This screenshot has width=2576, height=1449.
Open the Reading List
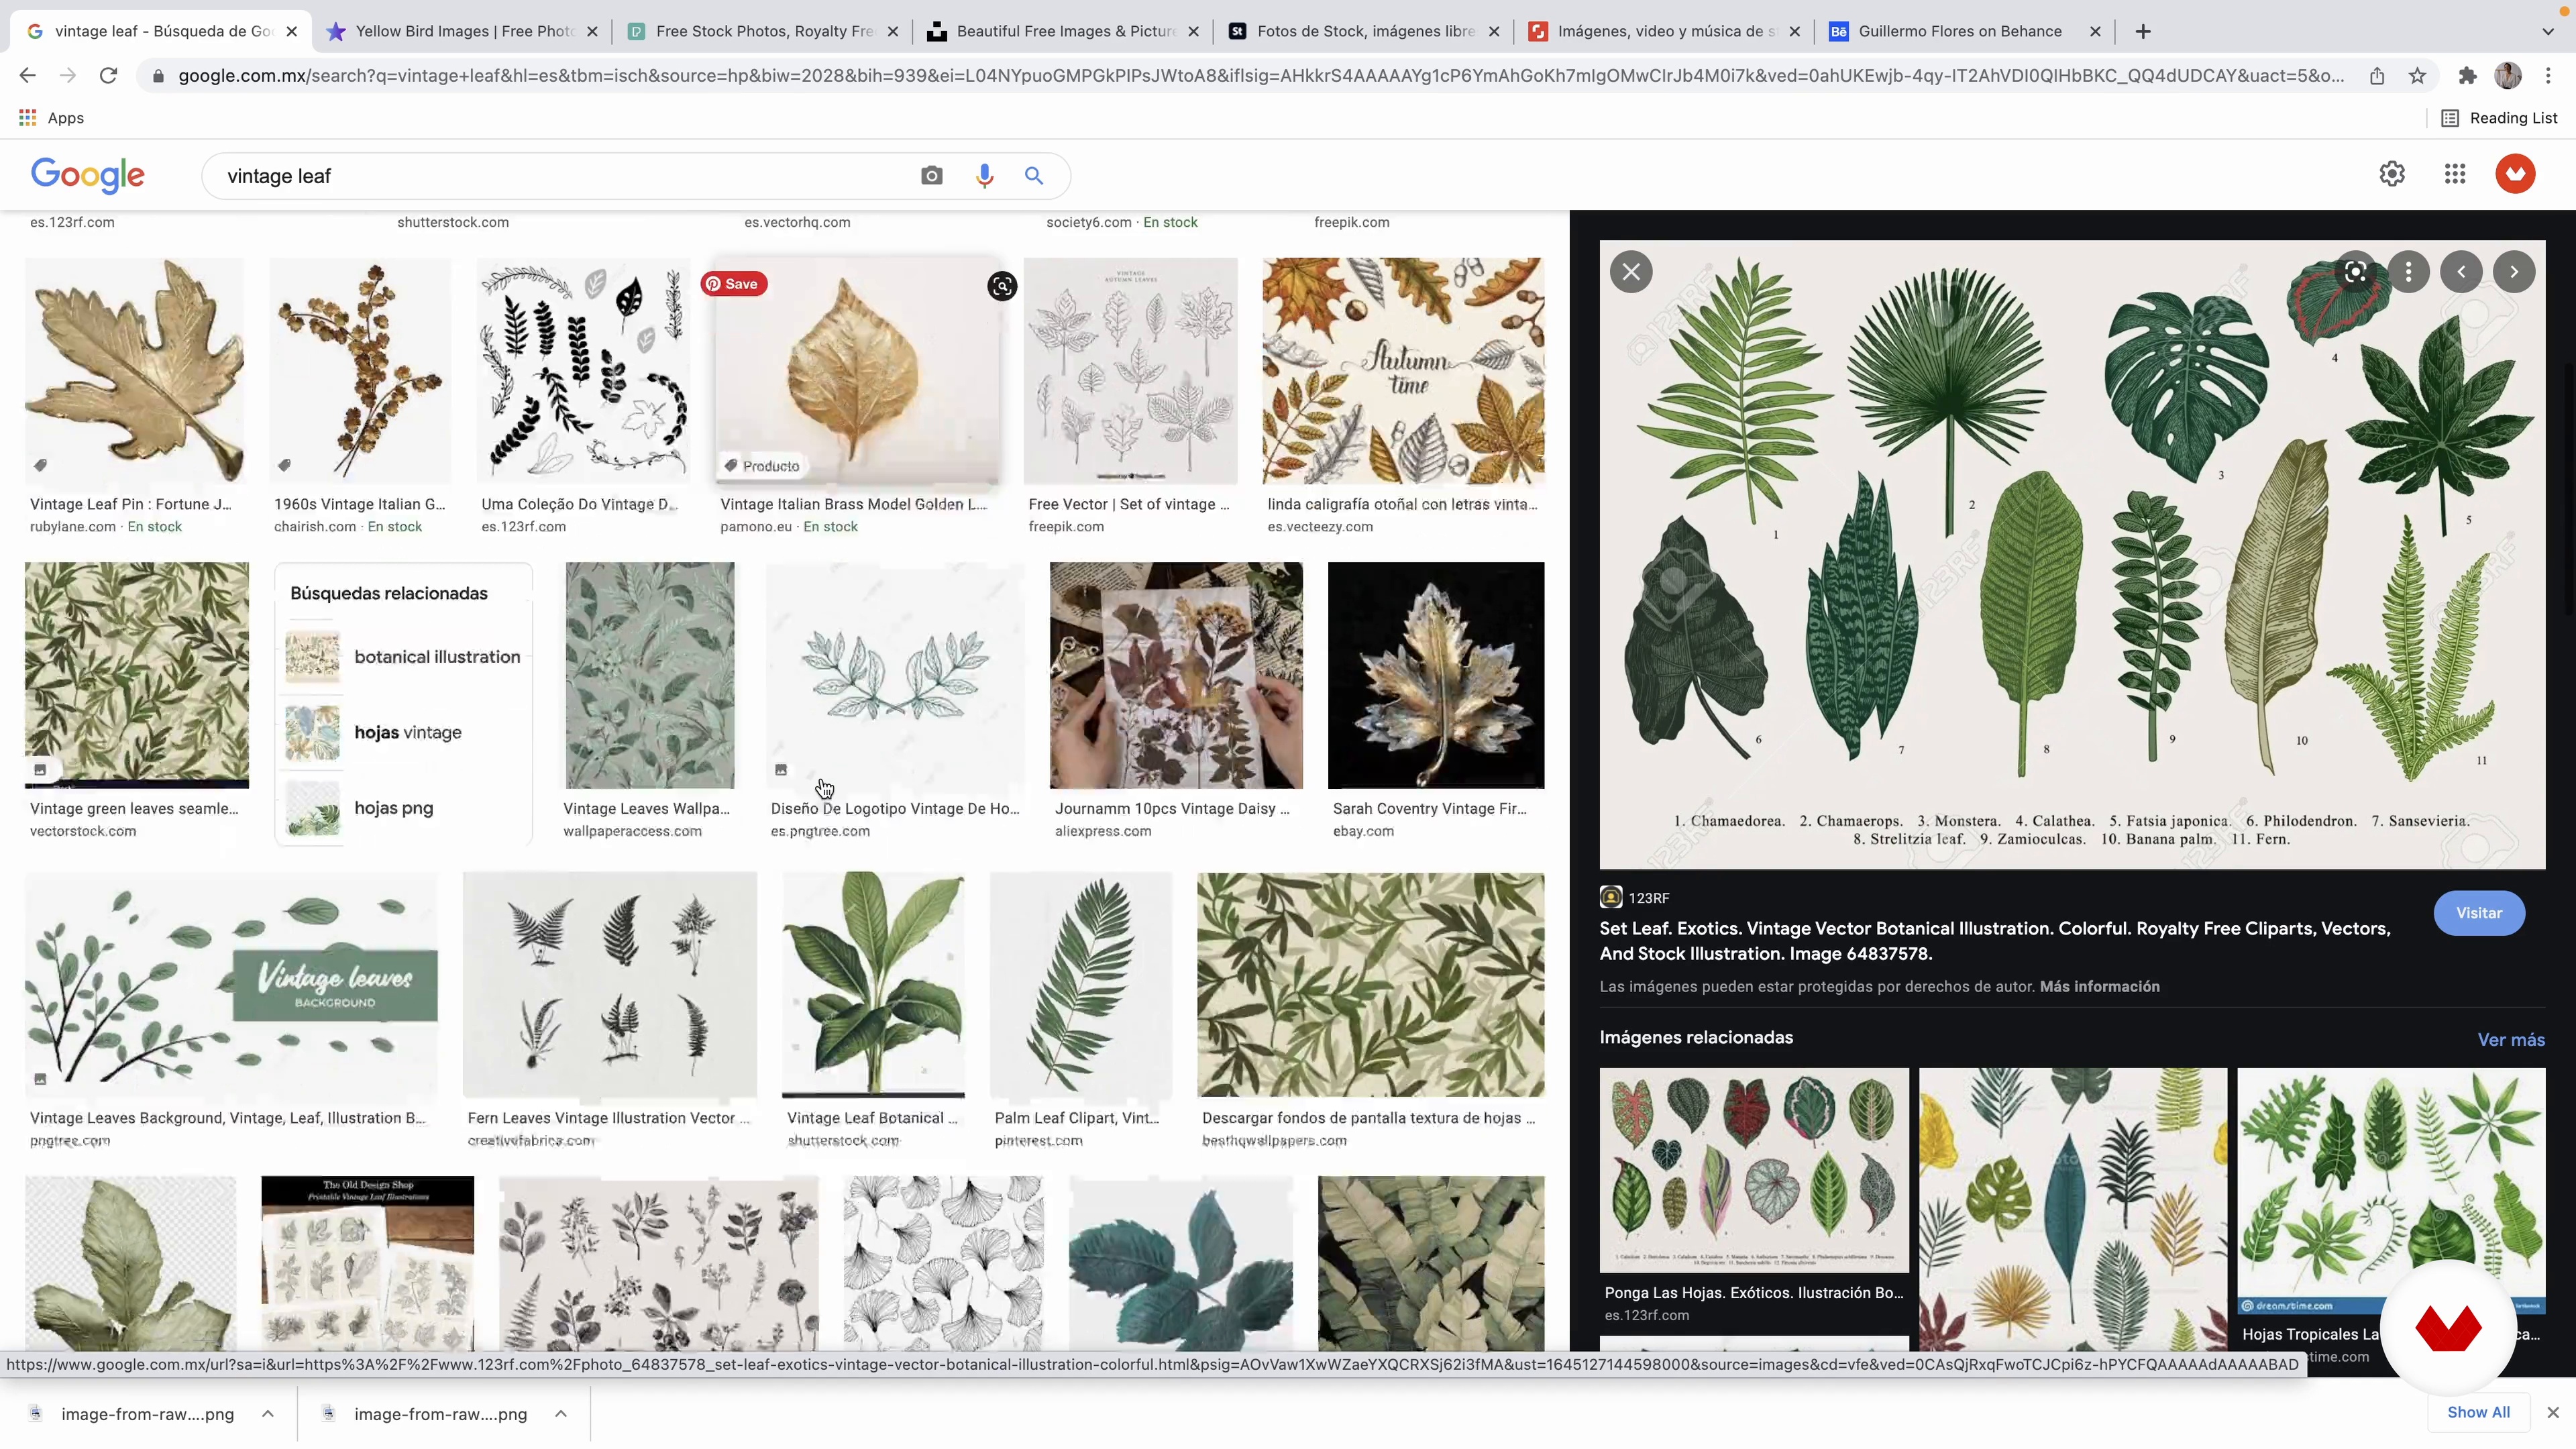pos(2499,118)
